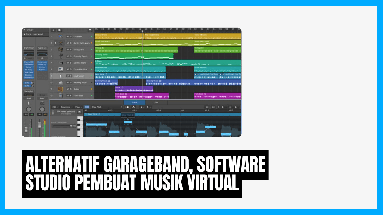Click the playhead marker in the ruler

point(142,31)
